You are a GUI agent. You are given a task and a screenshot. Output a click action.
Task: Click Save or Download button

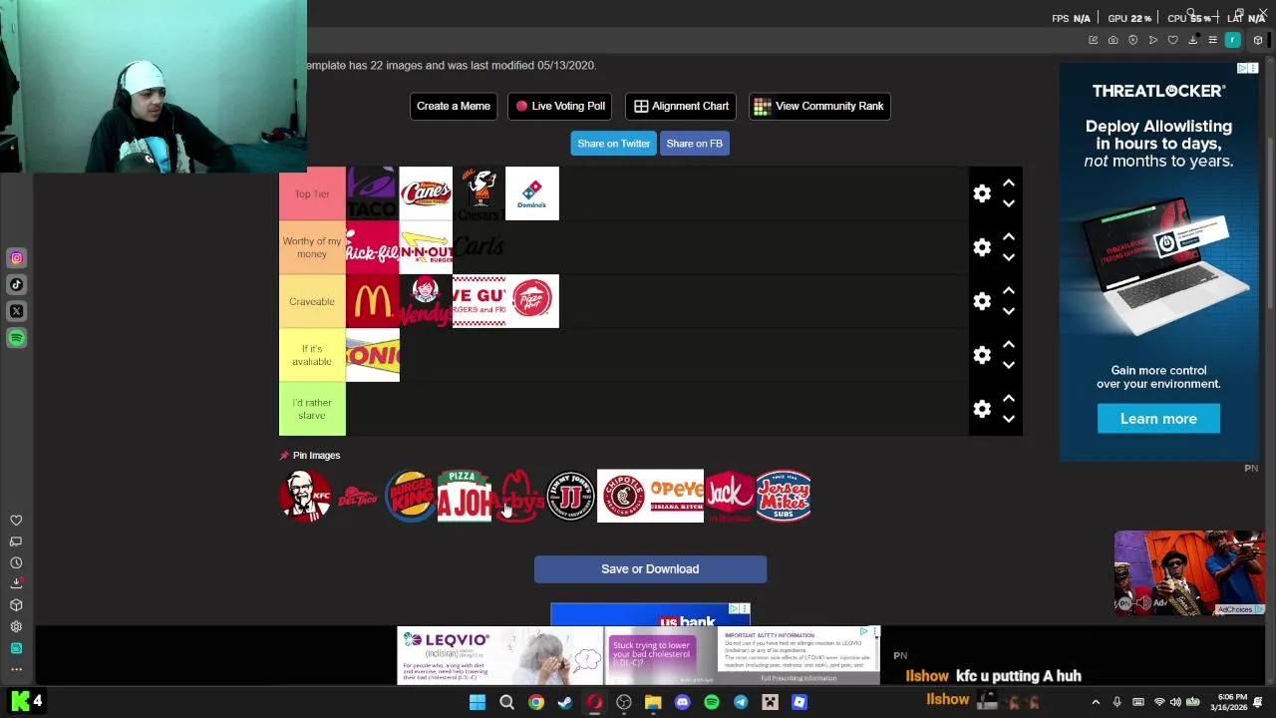(650, 569)
